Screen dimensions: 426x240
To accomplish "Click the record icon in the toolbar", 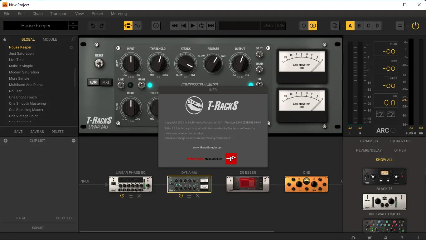I will (156, 26).
